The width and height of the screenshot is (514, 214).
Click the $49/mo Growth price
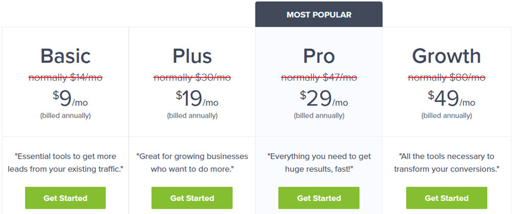451,99
